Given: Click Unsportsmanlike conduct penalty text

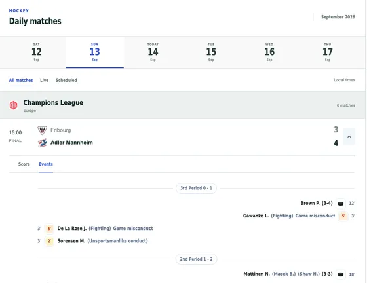Looking at the screenshot, I should 117,241.
